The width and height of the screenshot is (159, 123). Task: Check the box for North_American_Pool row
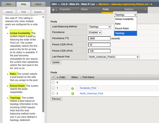pyautogui.click(x=53, y=93)
